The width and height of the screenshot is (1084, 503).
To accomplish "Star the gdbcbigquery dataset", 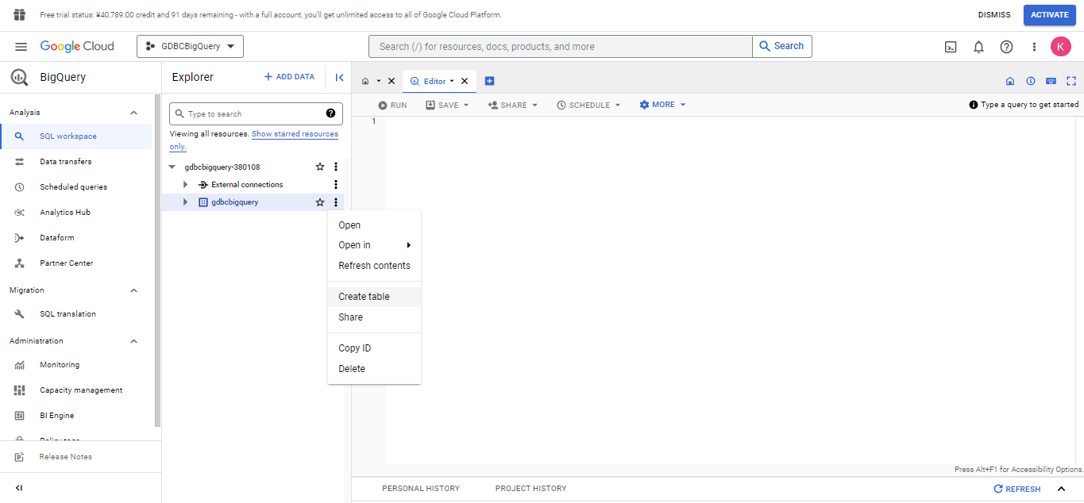I will (x=320, y=202).
